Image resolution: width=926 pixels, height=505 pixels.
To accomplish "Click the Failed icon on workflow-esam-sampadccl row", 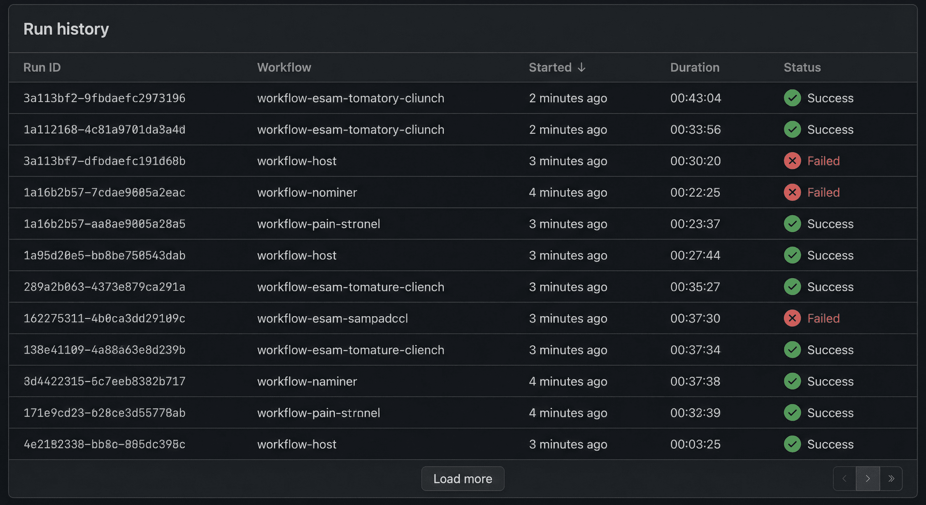I will coord(792,318).
